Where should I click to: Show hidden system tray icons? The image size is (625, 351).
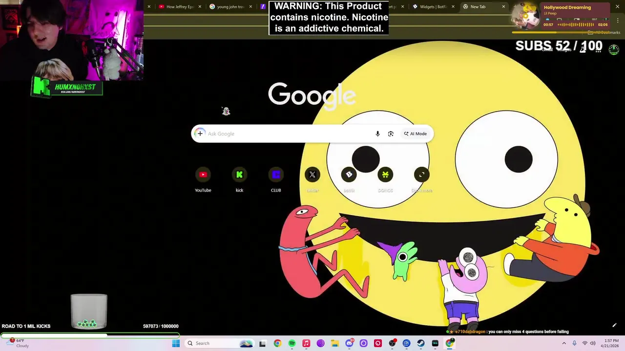(564, 343)
